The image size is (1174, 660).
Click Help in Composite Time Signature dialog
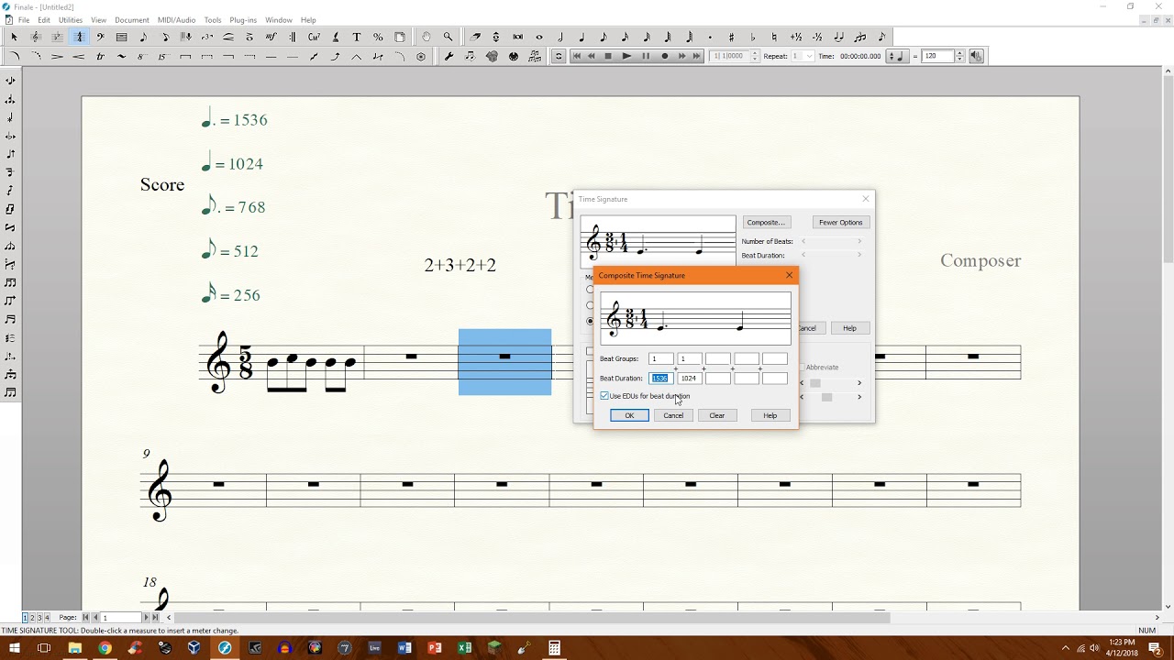coord(770,415)
